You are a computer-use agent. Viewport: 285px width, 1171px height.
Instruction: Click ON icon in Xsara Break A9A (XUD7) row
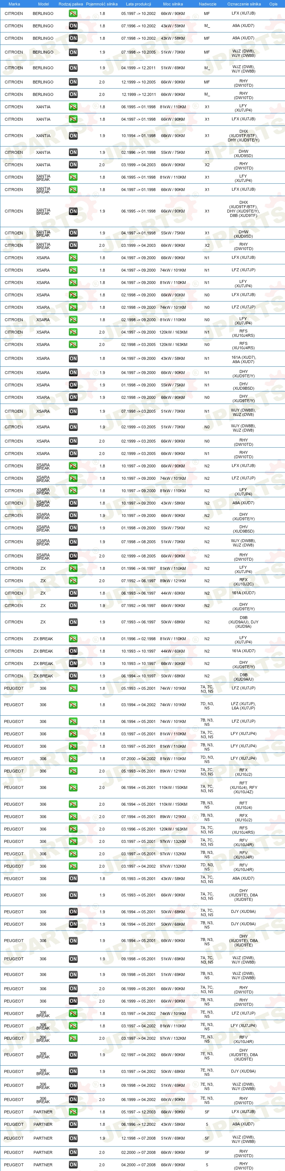pyautogui.click(x=73, y=503)
